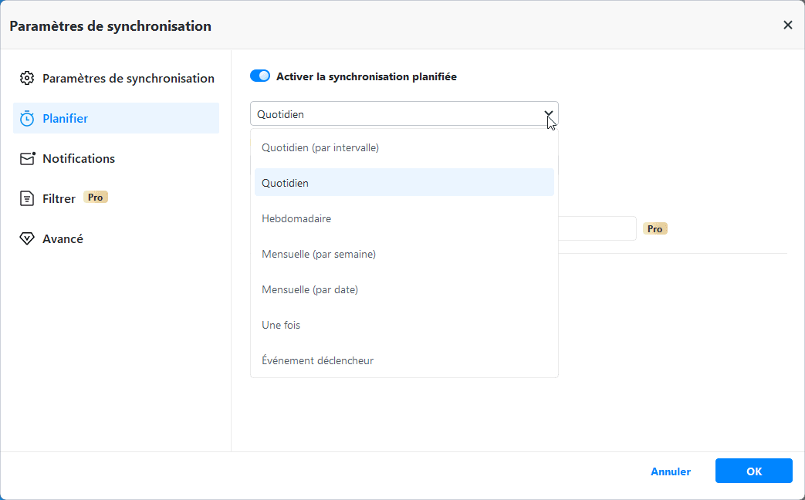The width and height of the screenshot is (805, 500).
Task: Click the envelope icon for Notifications
Action: (x=28, y=158)
